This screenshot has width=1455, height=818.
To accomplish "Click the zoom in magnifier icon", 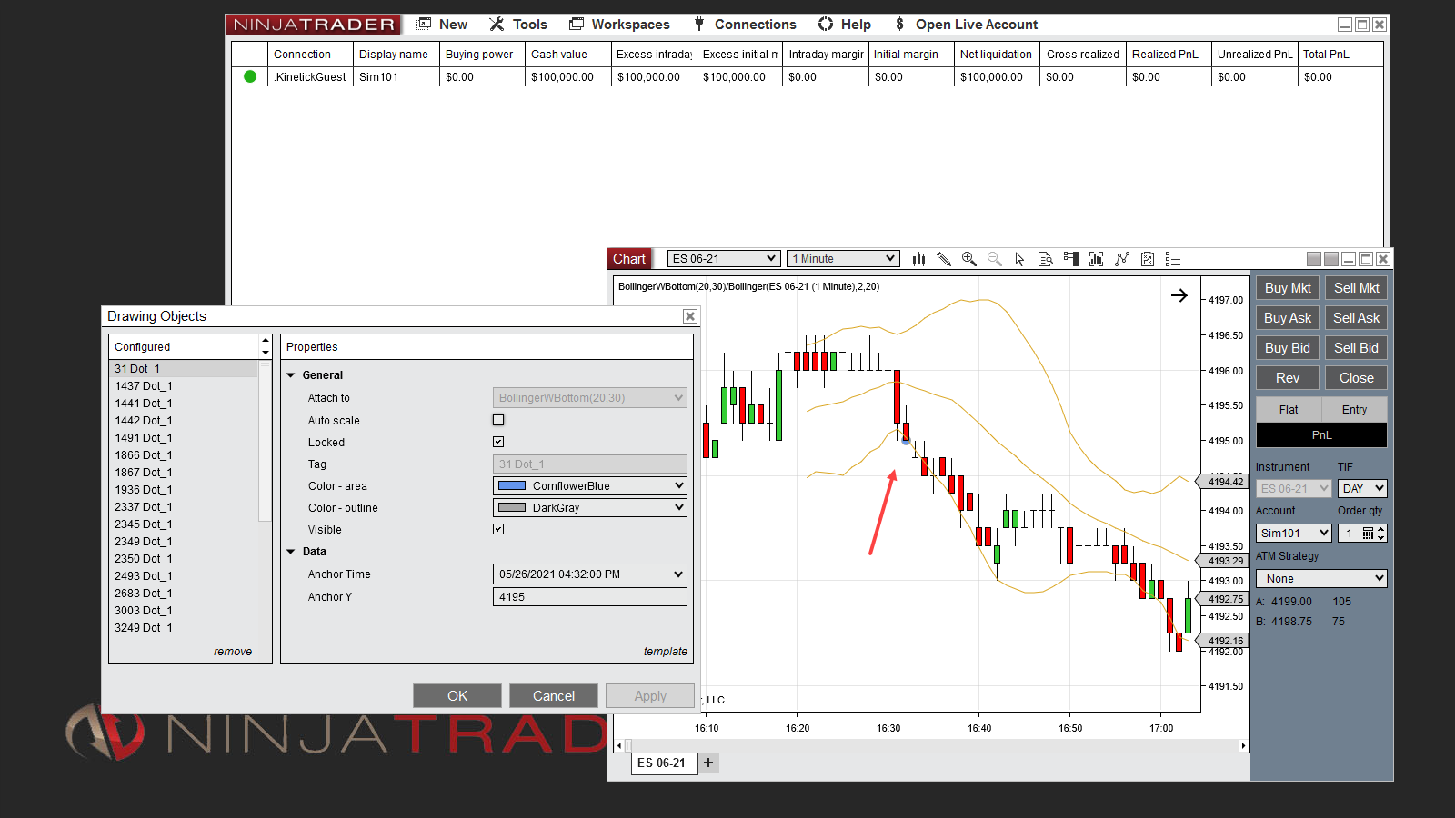I will coord(969,259).
